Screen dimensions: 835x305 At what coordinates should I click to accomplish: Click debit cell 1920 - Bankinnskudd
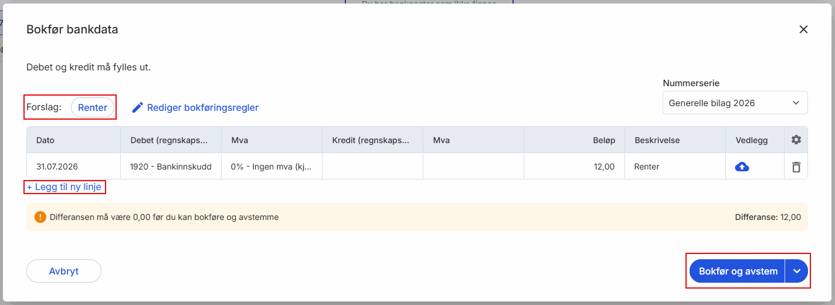[x=171, y=167]
